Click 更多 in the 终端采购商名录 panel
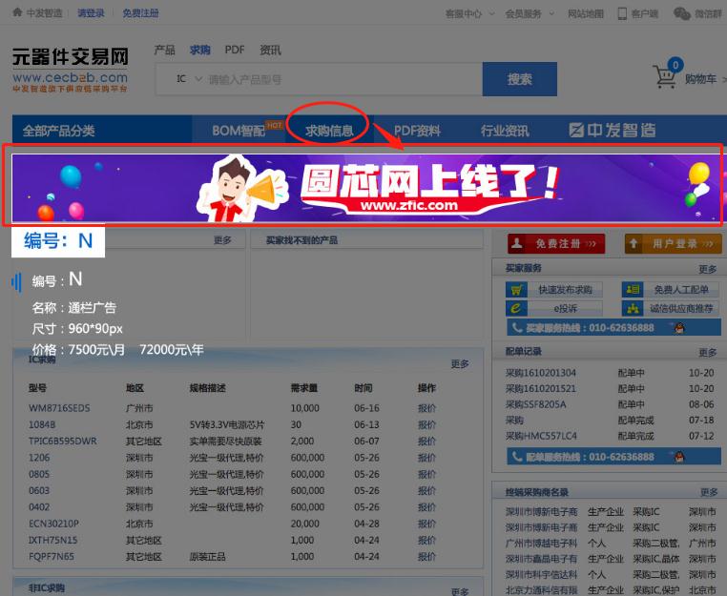727x596 pixels. click(709, 492)
